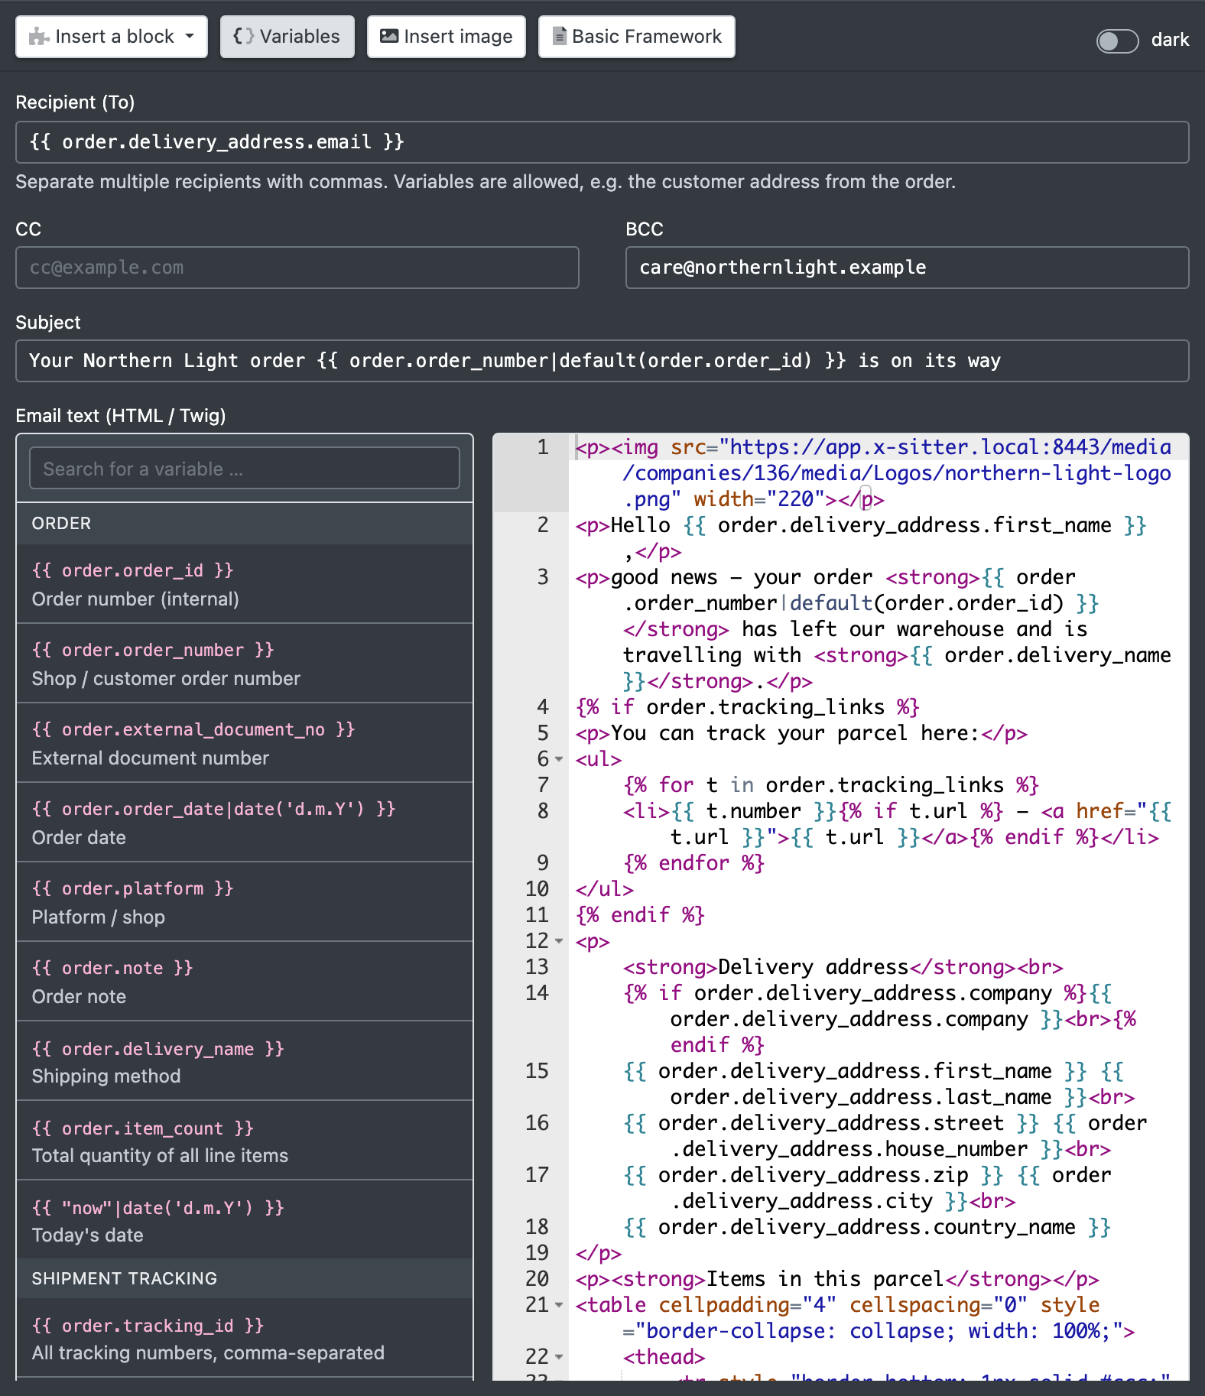Image resolution: width=1205 pixels, height=1396 pixels.
Task: Insert the order.order_number variable
Action: coord(245,664)
